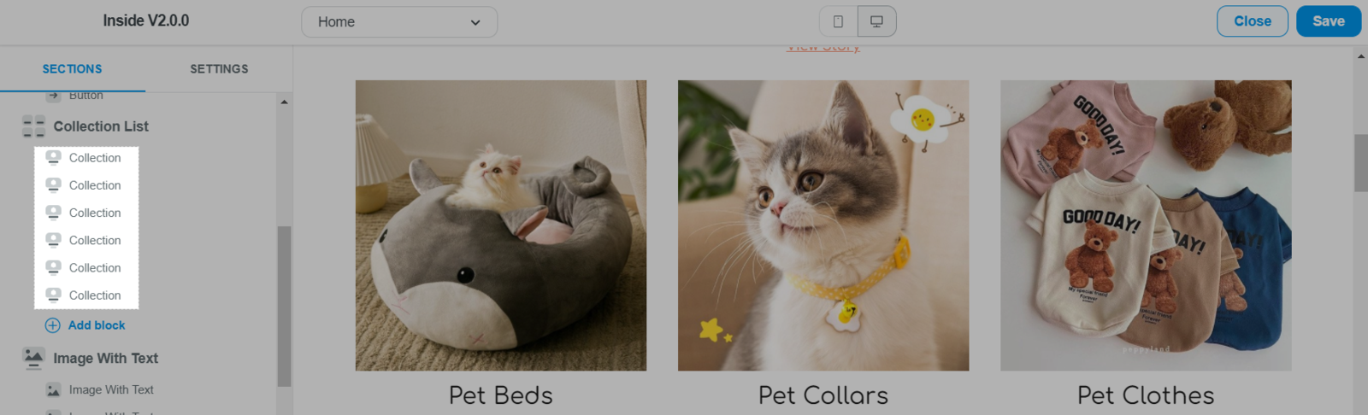Click the Save button
Image resolution: width=1368 pixels, height=415 pixels.
click(x=1329, y=21)
